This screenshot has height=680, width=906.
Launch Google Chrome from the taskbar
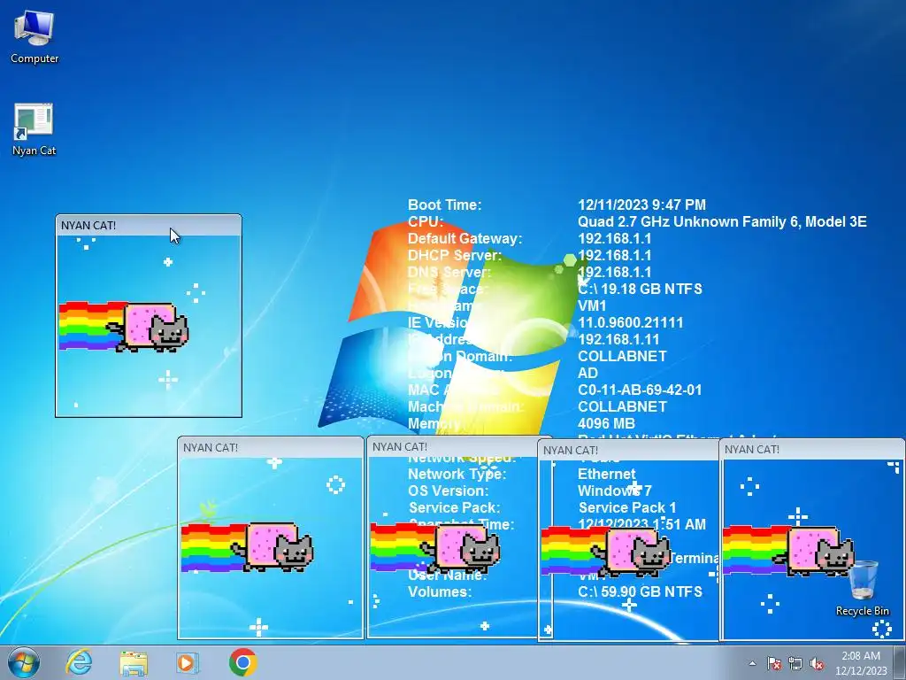[242, 662]
